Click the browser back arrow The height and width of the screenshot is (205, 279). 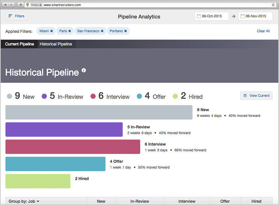point(5,5)
